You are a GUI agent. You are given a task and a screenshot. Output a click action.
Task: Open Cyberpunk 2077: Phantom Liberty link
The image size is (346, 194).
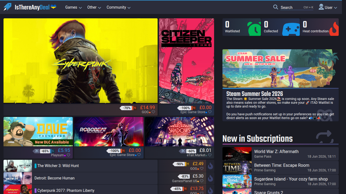coord(66,190)
